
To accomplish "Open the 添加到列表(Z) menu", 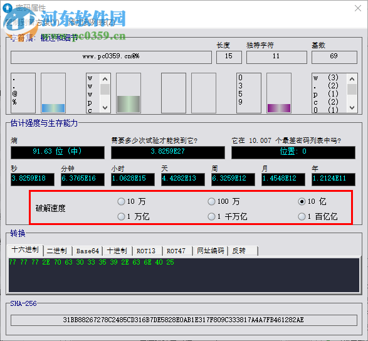I will pos(92,23).
